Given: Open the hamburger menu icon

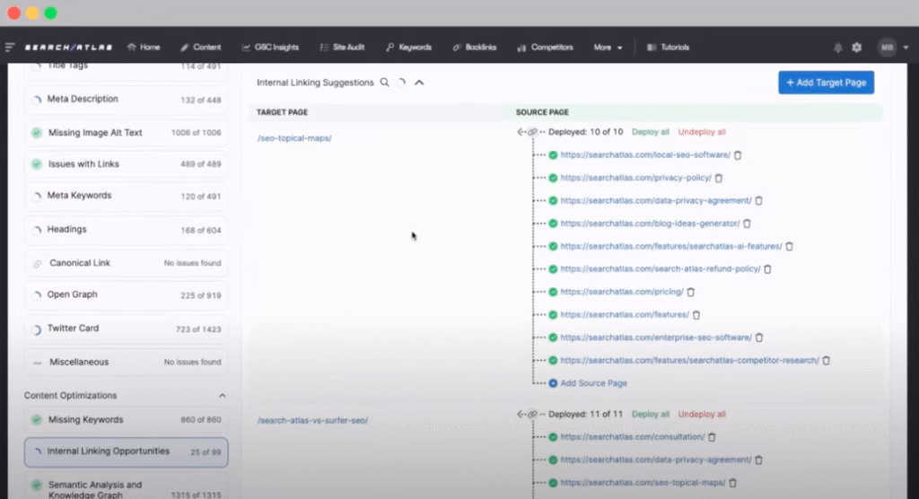Looking at the screenshot, I should (x=10, y=48).
